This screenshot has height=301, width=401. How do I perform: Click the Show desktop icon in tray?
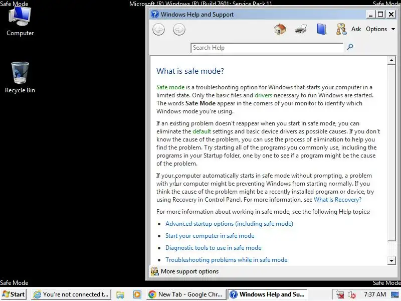[395, 294]
